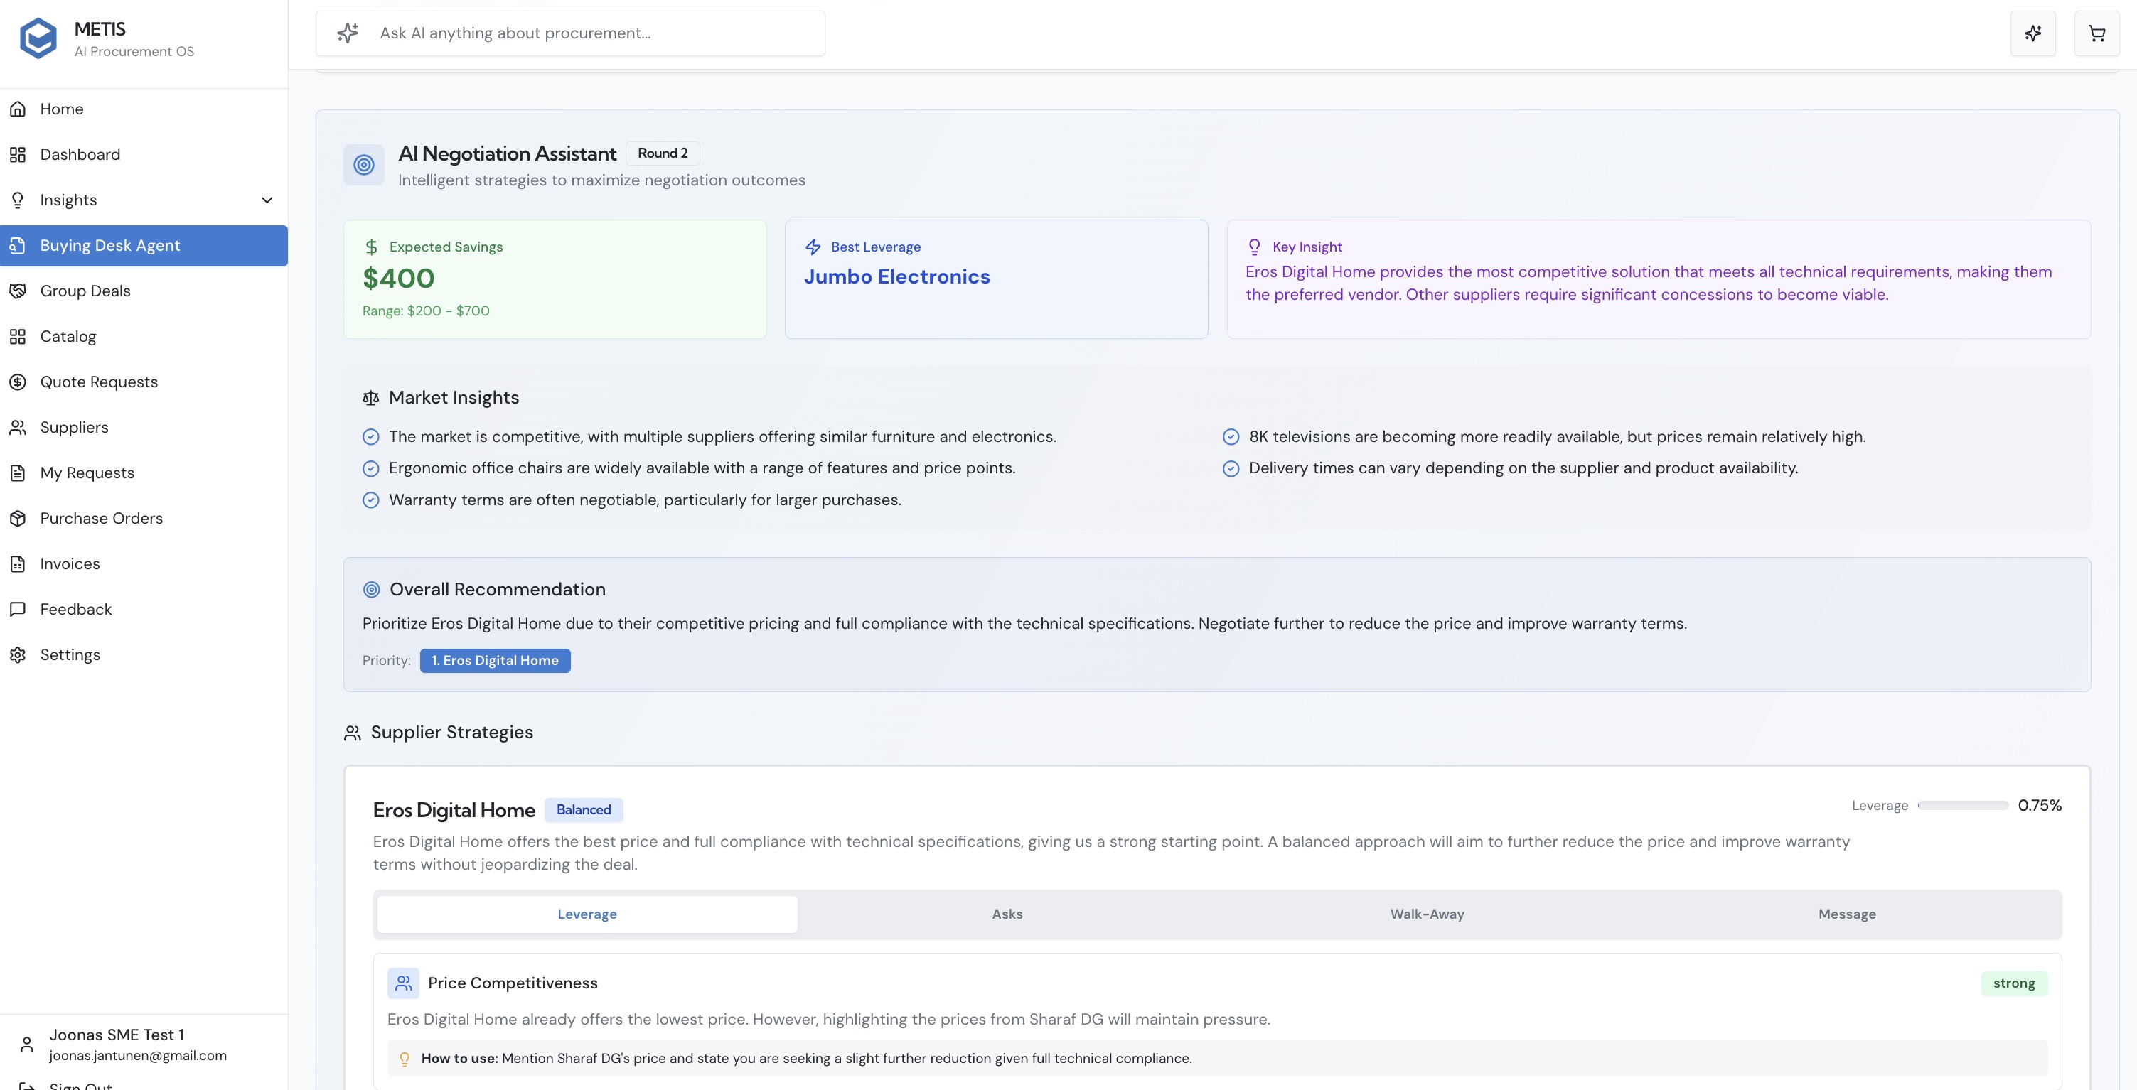
Task: Open the Home icon in sidebar
Action: pyautogui.click(x=18, y=109)
